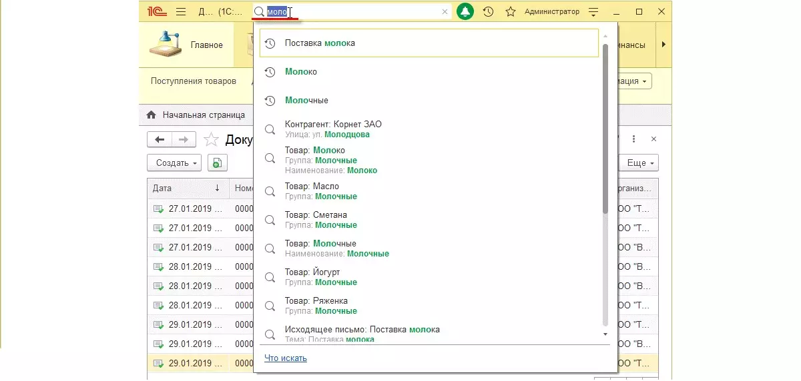This screenshot has height=381, width=801.
Task: Open the Еще dropdown menu
Action: 642,163
